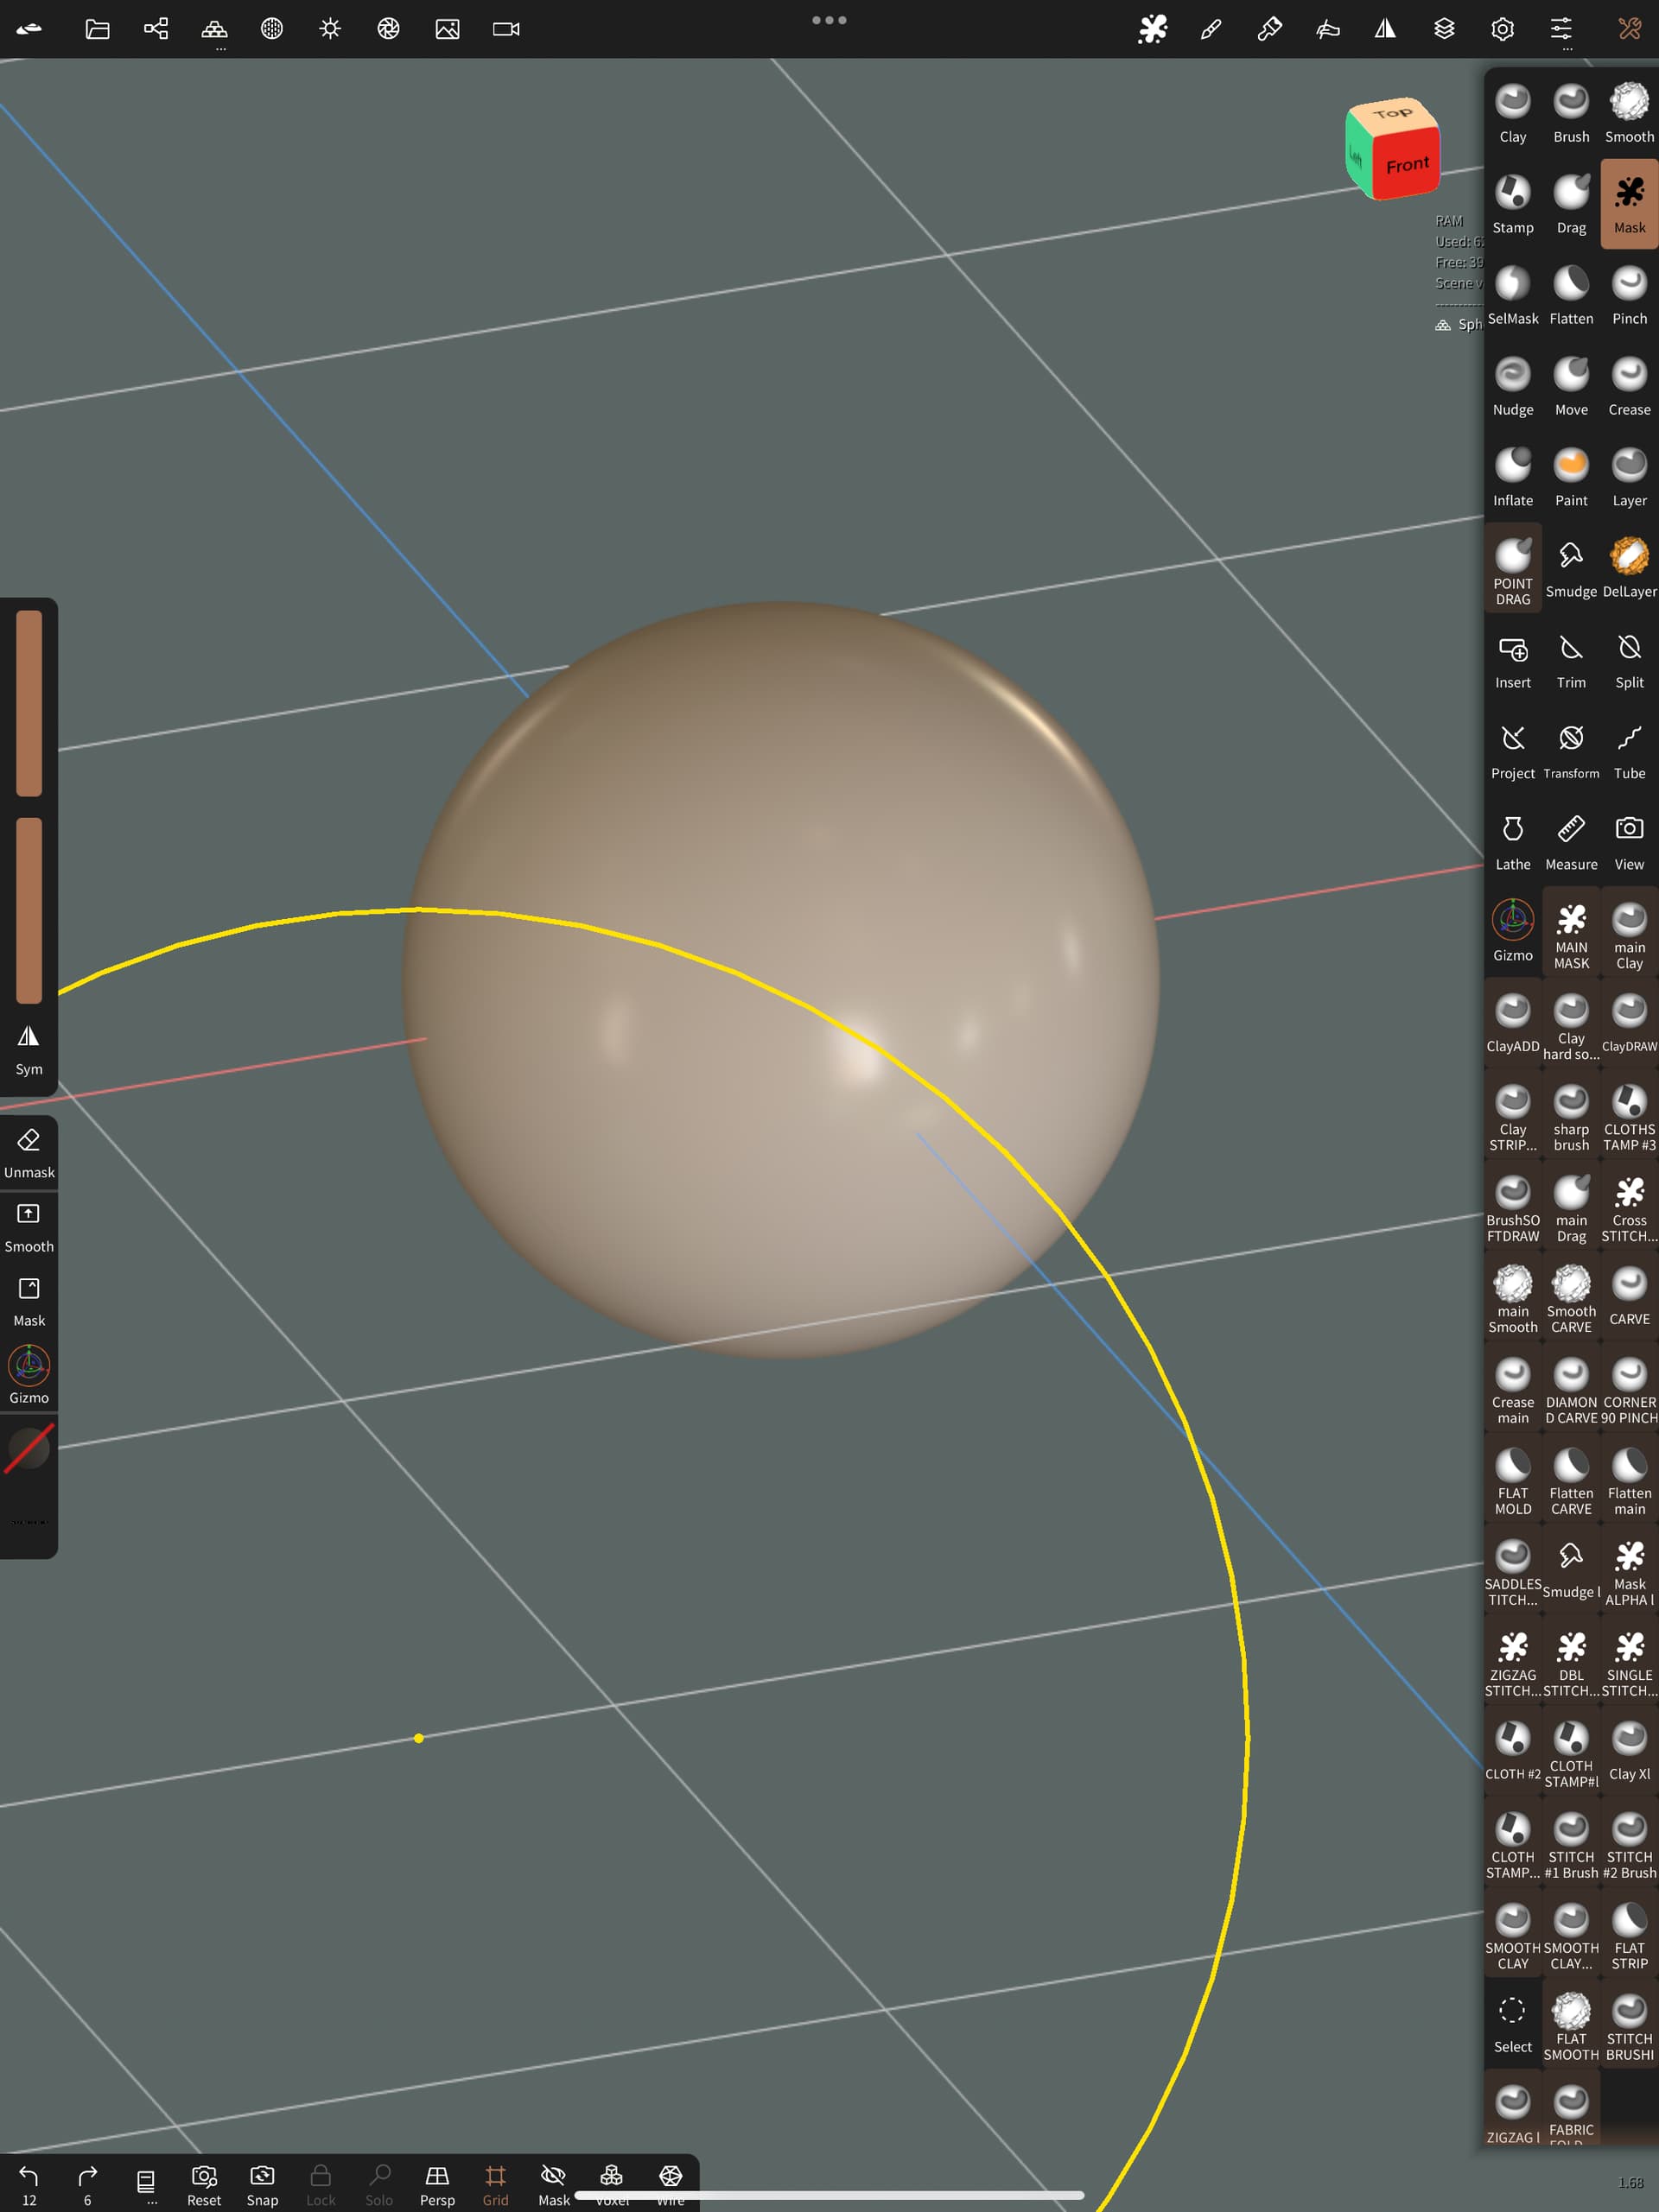
Task: Open the Layers menu in top bar
Action: (1443, 29)
